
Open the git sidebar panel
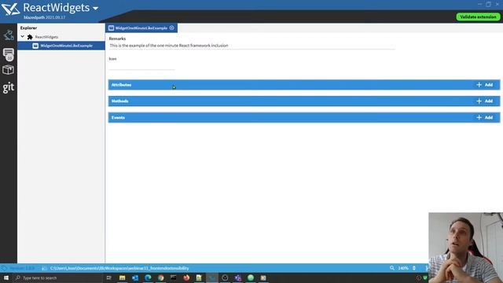(9, 87)
